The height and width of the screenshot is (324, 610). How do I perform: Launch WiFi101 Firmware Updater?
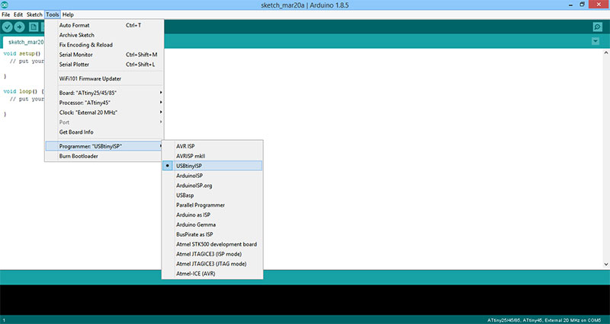pos(104,78)
